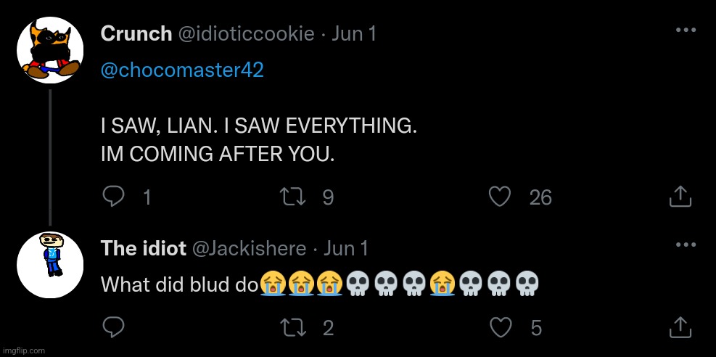This screenshot has width=716, height=357.
Task: Open Crunch's tweet Jun 1 timestamp
Action: 354,33
